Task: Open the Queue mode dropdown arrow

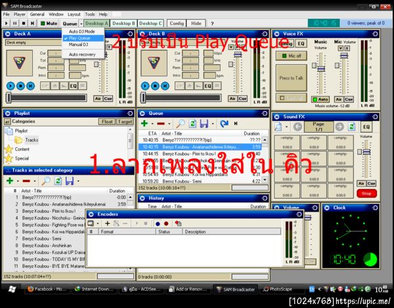Action: click(81, 24)
